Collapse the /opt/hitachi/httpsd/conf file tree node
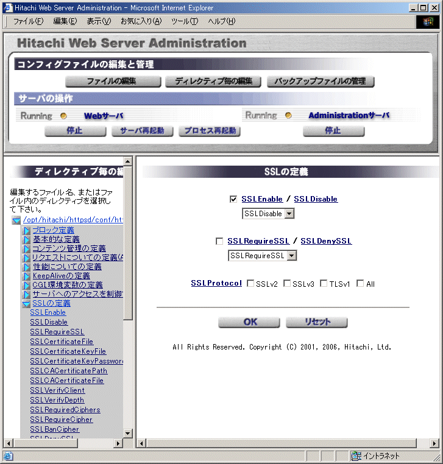 16,220
